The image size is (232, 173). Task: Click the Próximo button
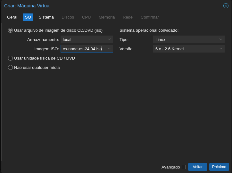[x=219, y=167]
